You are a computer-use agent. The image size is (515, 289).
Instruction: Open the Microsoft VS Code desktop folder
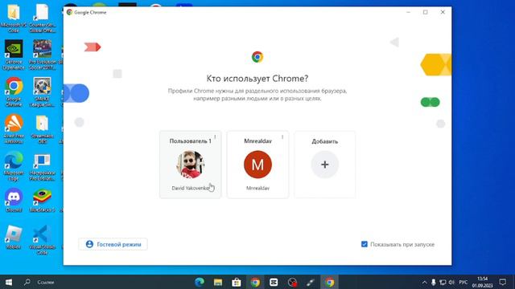(x=14, y=18)
